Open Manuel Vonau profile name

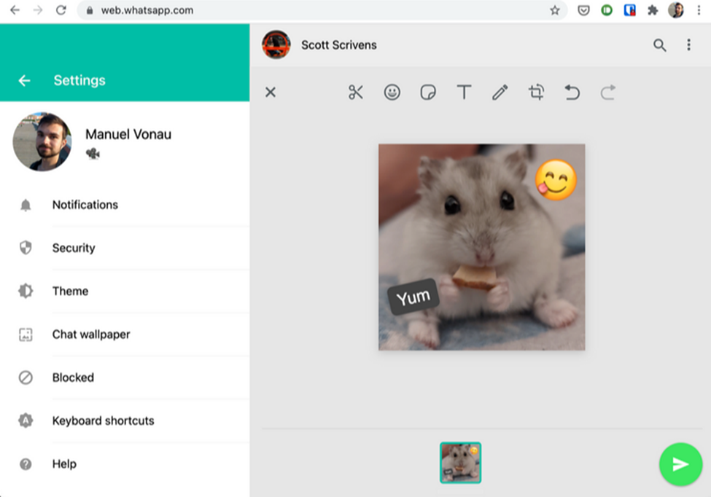pyautogui.click(x=128, y=134)
